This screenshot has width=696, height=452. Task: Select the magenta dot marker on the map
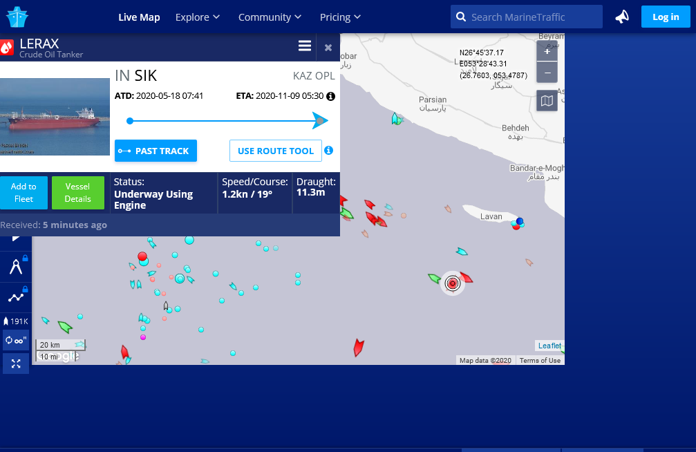point(143,337)
